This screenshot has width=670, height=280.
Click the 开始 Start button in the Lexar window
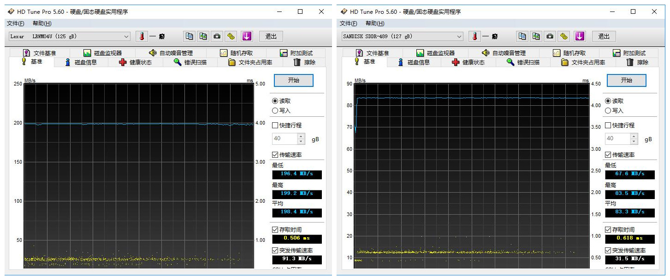click(294, 80)
